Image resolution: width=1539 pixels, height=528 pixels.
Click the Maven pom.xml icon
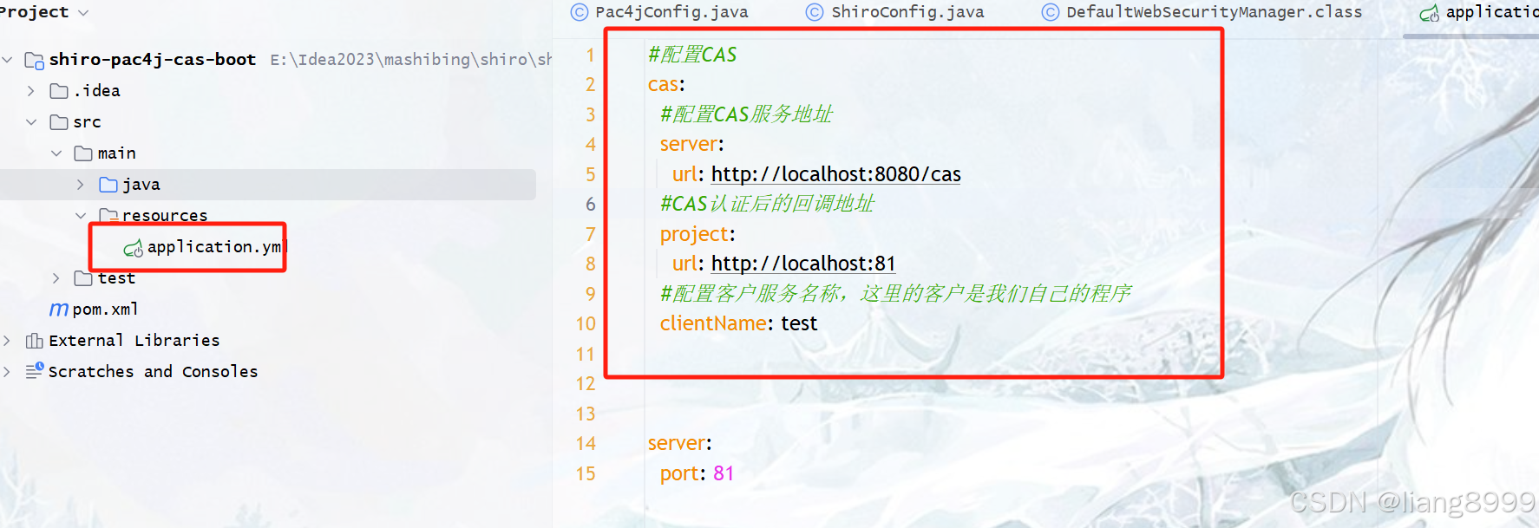click(59, 309)
